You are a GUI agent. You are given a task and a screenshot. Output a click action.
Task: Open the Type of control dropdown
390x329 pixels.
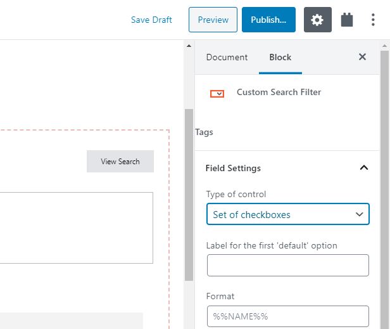click(287, 214)
